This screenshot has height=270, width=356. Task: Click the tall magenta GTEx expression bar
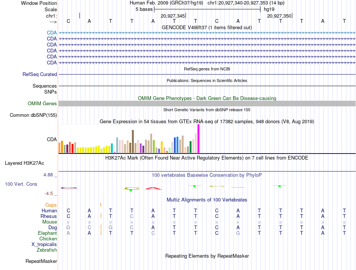click(x=199, y=139)
